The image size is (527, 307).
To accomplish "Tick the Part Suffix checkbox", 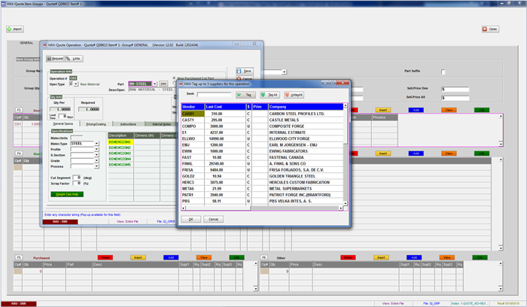I will 443,72.
